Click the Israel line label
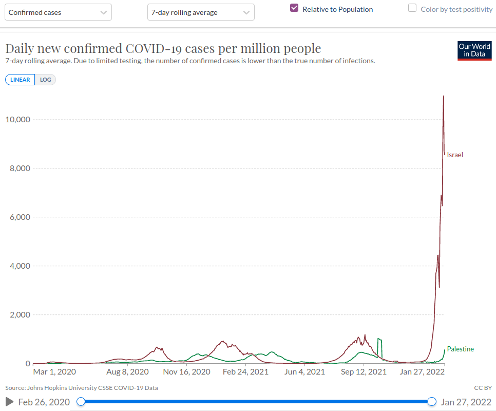The image size is (496, 411). coord(455,155)
